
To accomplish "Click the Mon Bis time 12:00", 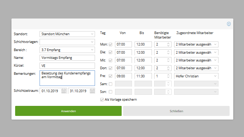I will [143, 44].
